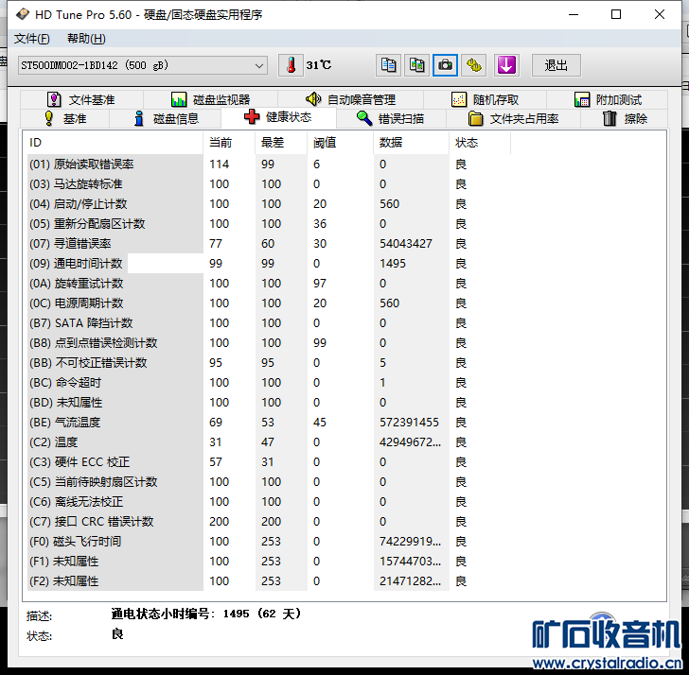Select the 健康状态 tab
The width and height of the screenshot is (689, 675).
(278, 117)
